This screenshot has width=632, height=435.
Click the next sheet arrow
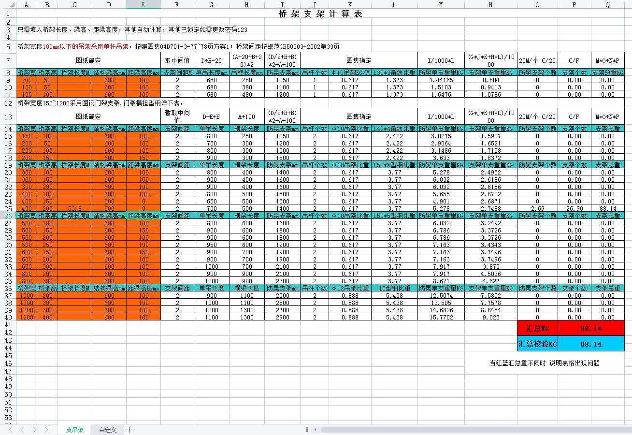pos(35,430)
